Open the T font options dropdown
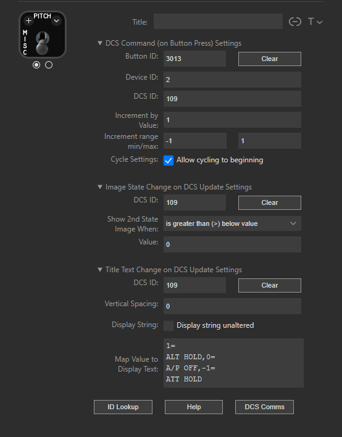 pyautogui.click(x=315, y=22)
